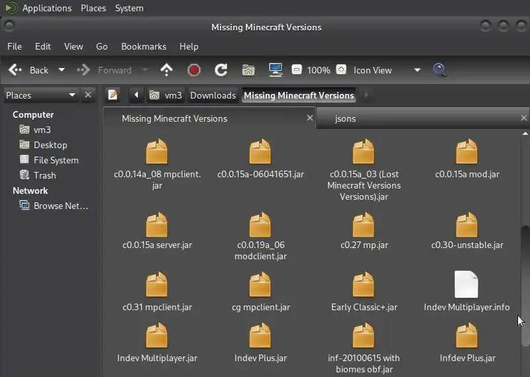
Task: Open the File menu
Action: (15, 46)
